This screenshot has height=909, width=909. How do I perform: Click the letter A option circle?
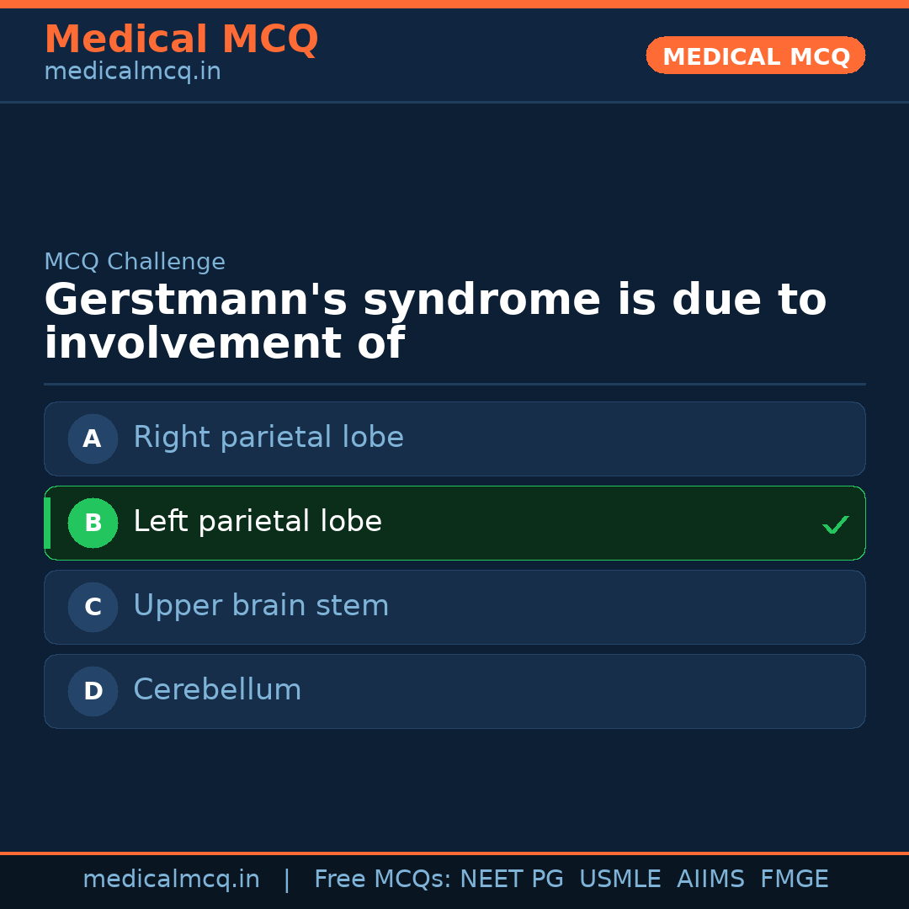point(93,439)
